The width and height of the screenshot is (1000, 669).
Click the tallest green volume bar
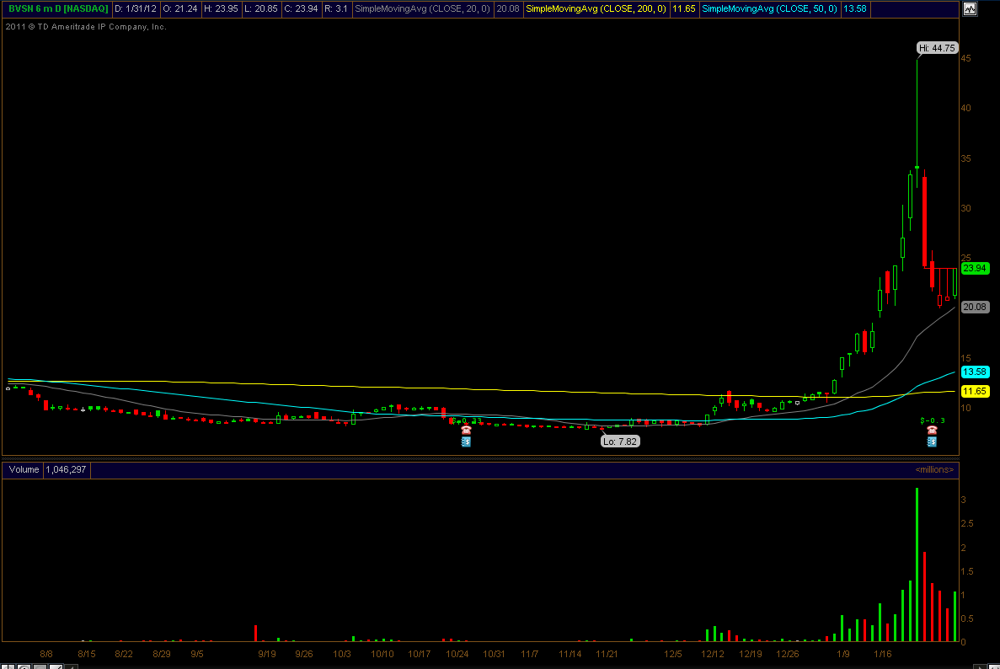(917, 565)
